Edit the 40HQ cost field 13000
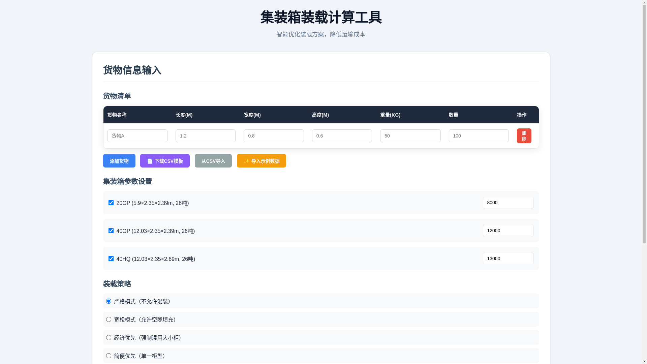This screenshot has width=647, height=364. click(x=508, y=259)
